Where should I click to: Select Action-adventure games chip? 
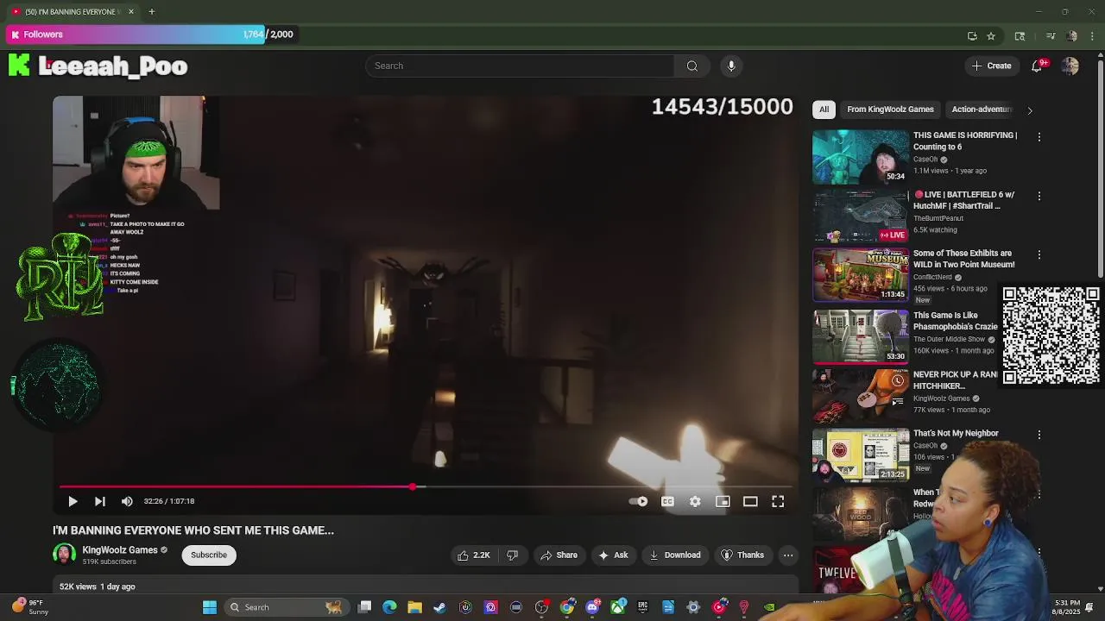click(982, 110)
